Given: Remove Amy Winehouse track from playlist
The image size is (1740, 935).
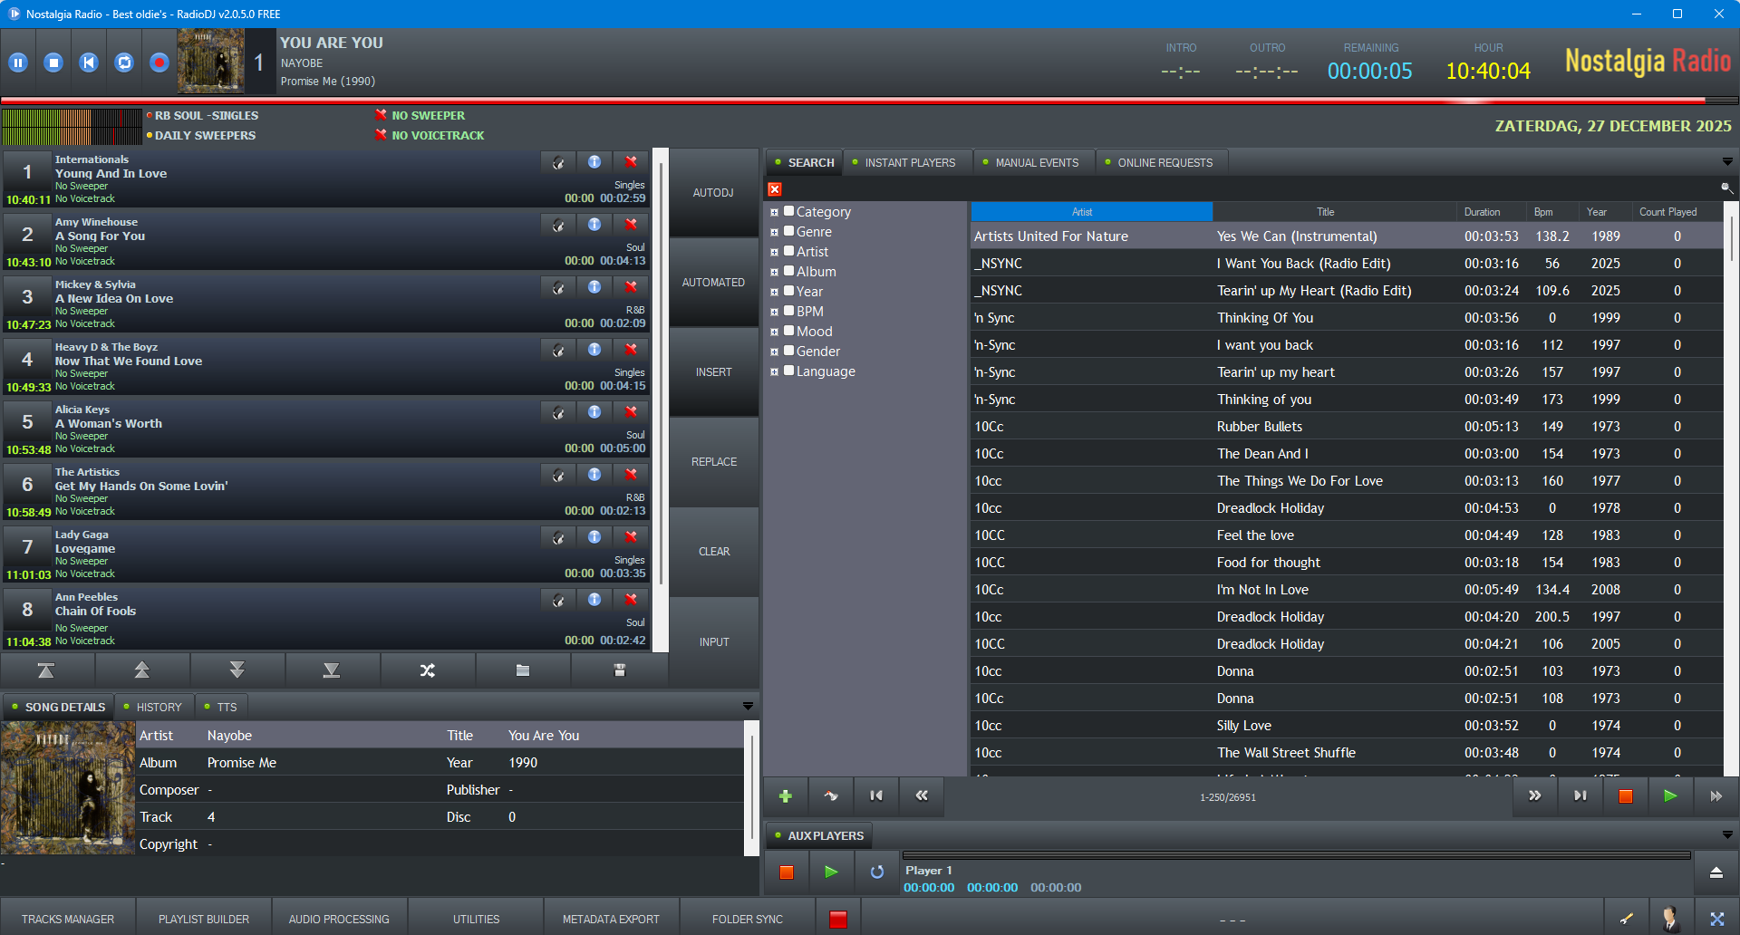Looking at the screenshot, I should [x=631, y=225].
